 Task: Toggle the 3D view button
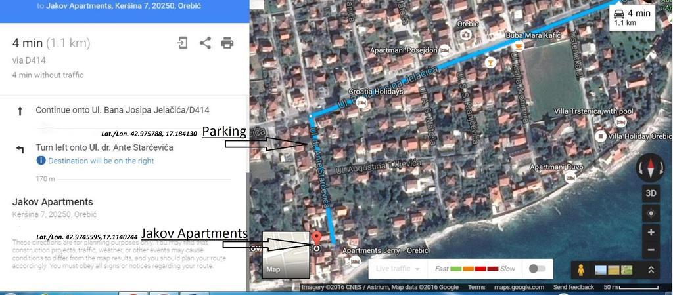[651, 193]
